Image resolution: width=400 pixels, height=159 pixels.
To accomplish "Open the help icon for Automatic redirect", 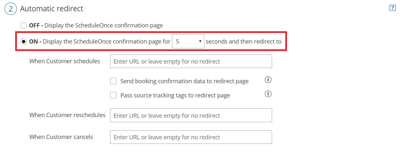I will coord(393,8).
